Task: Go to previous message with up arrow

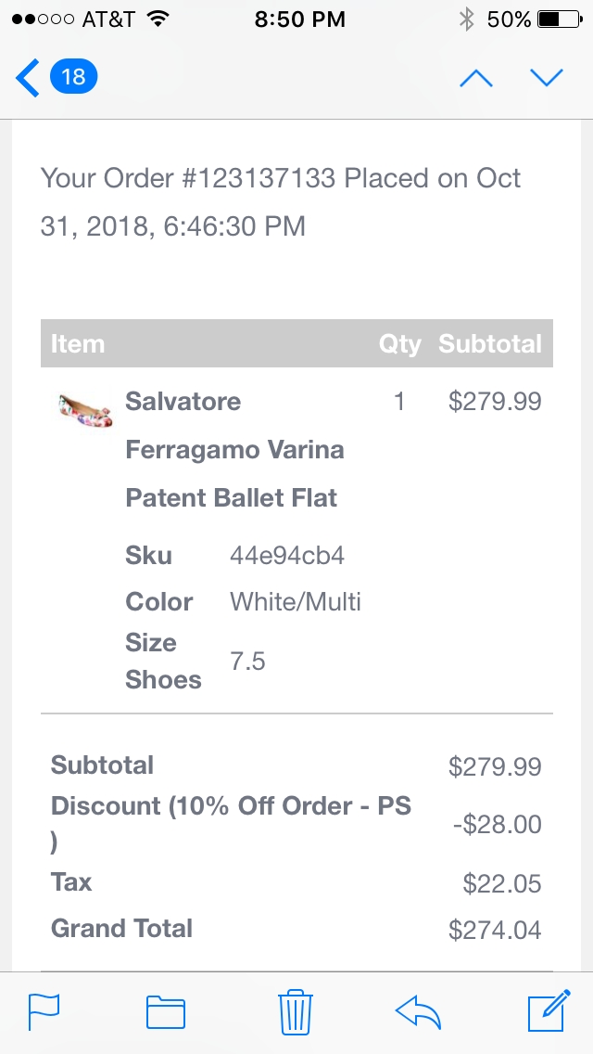Action: 476,78
